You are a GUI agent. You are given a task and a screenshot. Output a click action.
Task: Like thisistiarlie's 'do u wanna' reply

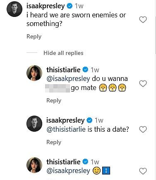(143, 84)
